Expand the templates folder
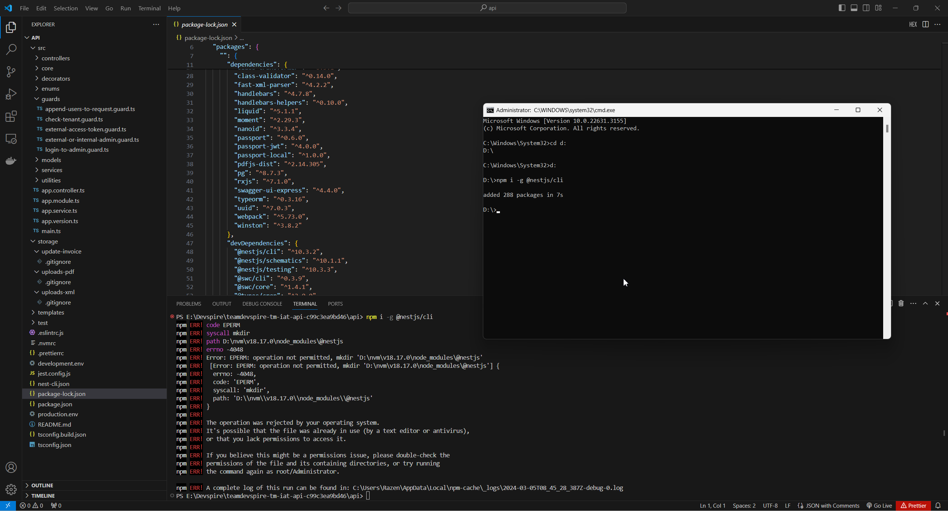Image resolution: width=948 pixels, height=511 pixels. 51,312
